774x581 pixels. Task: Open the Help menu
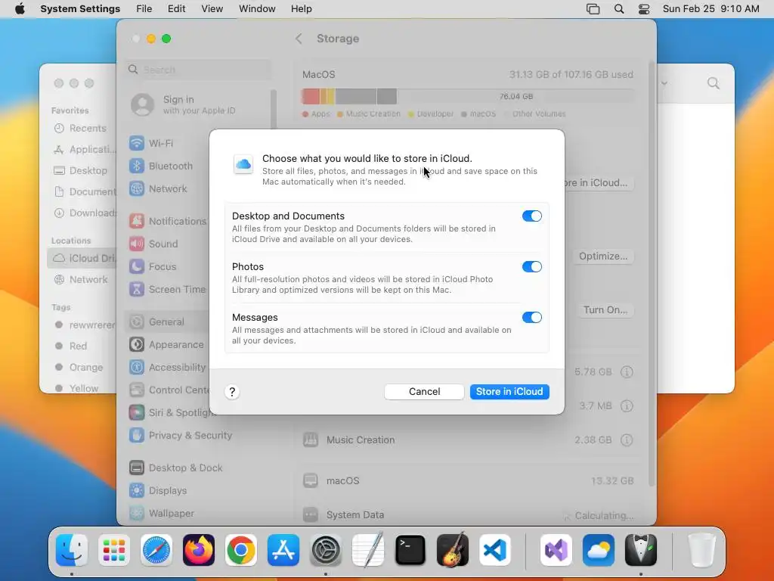point(301,9)
